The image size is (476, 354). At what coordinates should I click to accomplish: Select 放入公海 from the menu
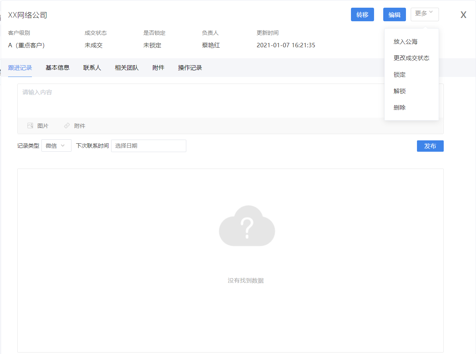[405, 42]
